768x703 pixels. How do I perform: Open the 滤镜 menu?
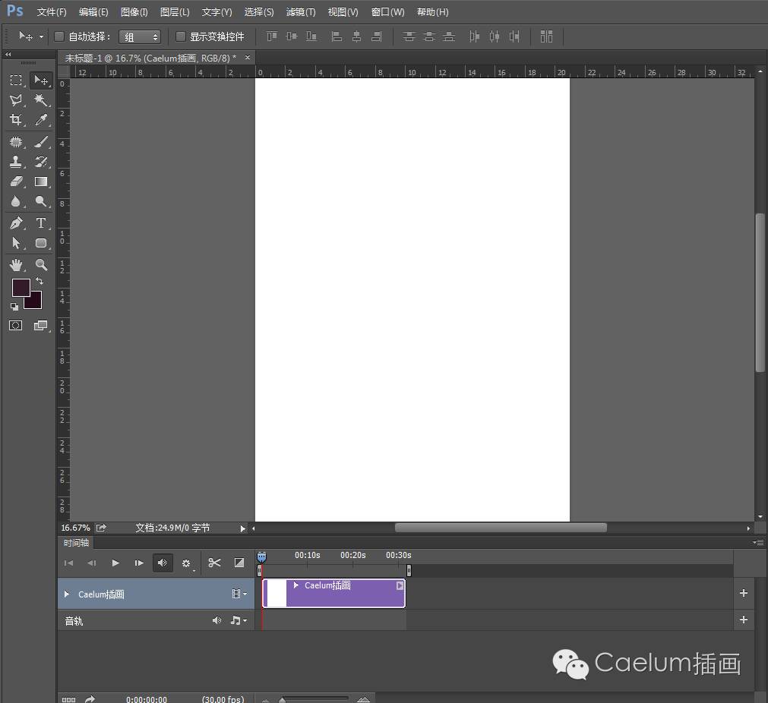[x=301, y=11]
